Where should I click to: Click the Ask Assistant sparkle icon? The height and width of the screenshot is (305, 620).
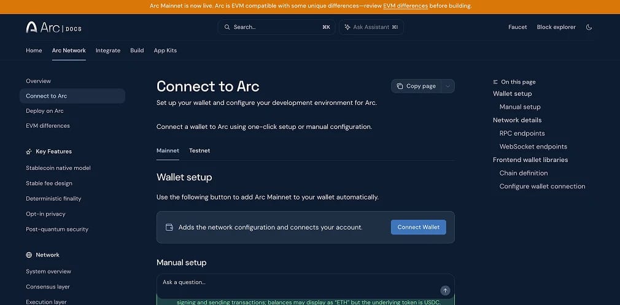coord(347,27)
